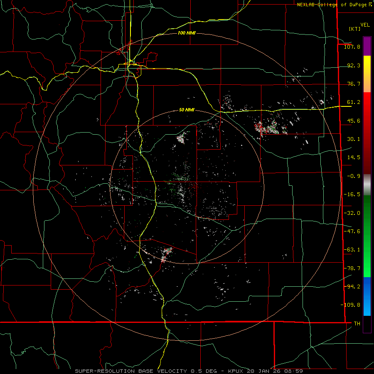This screenshot has height=374, width=374.
Task: Click the KPUX radar site identifier
Action: (x=235, y=371)
